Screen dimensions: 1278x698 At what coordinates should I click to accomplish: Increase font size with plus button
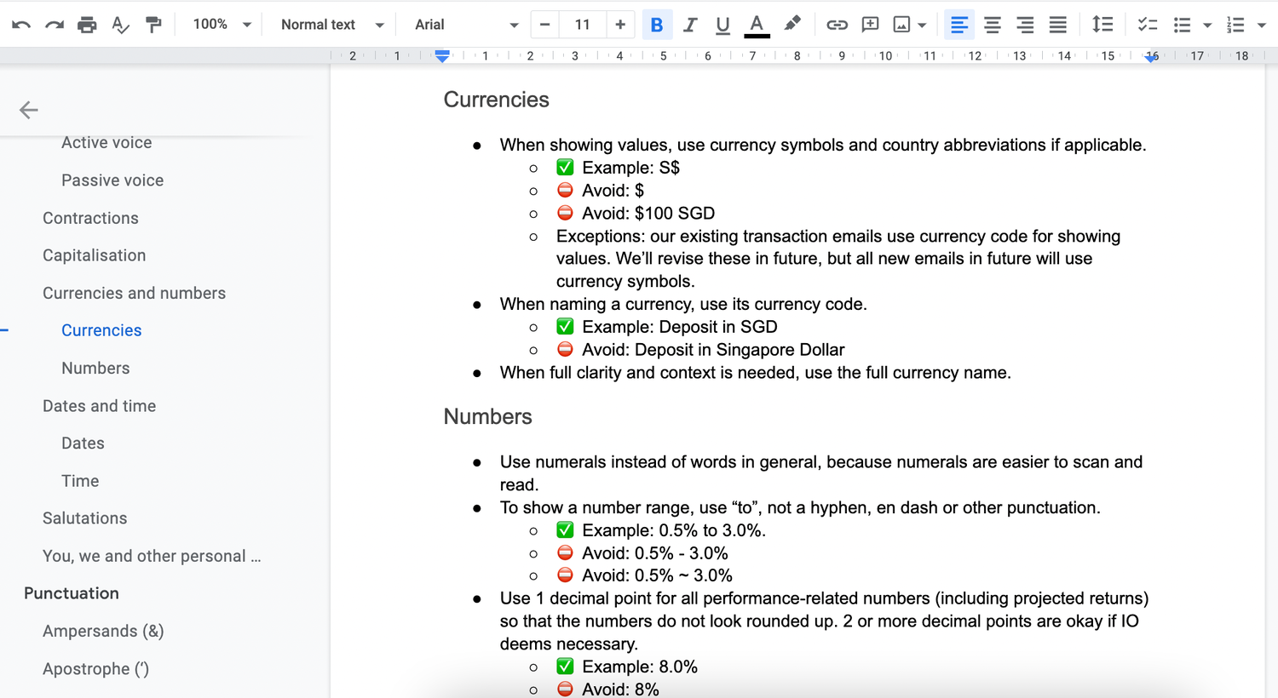(x=620, y=25)
